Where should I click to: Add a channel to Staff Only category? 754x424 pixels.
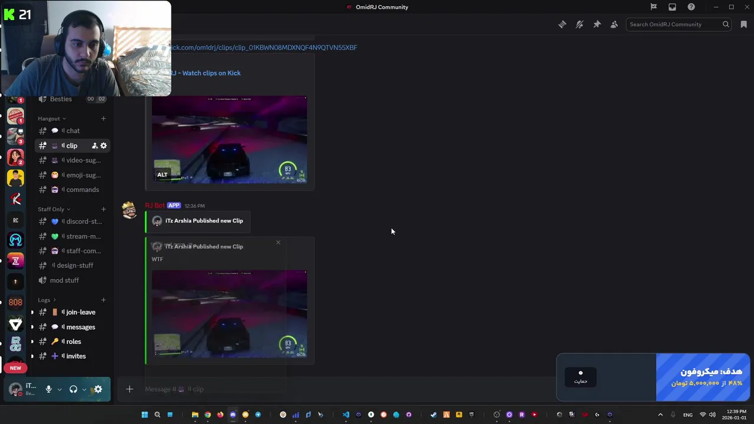point(103,209)
